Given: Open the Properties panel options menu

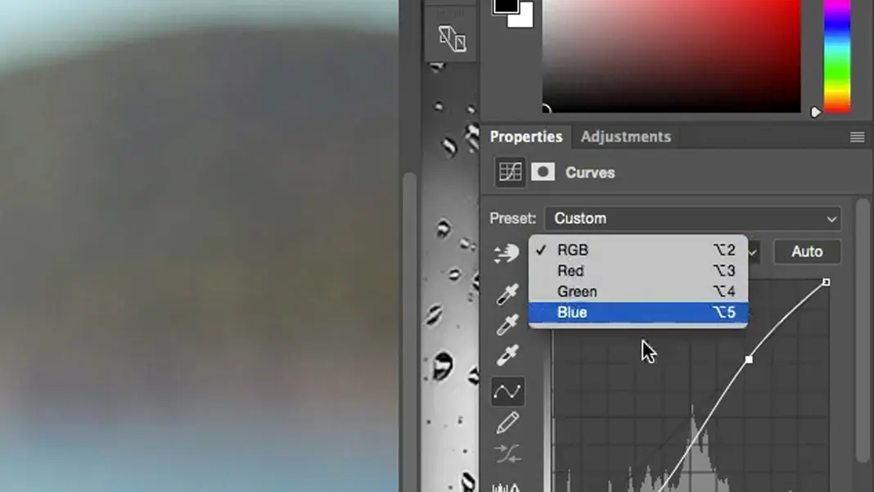Looking at the screenshot, I should pyautogui.click(x=858, y=137).
